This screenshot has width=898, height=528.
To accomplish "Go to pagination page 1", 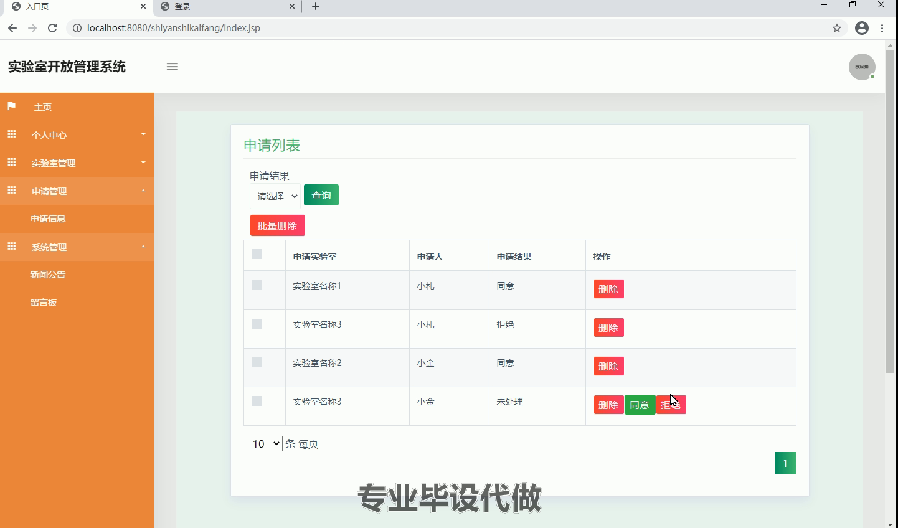I will tap(785, 463).
